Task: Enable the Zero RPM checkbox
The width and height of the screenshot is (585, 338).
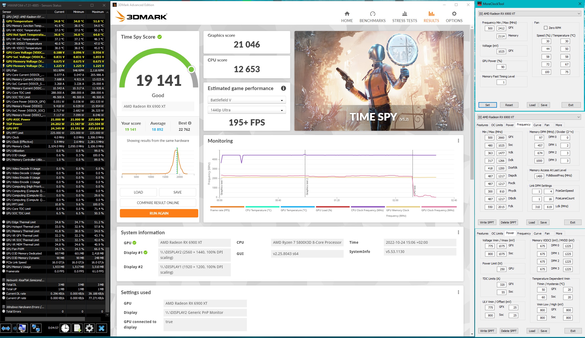Action: click(546, 28)
